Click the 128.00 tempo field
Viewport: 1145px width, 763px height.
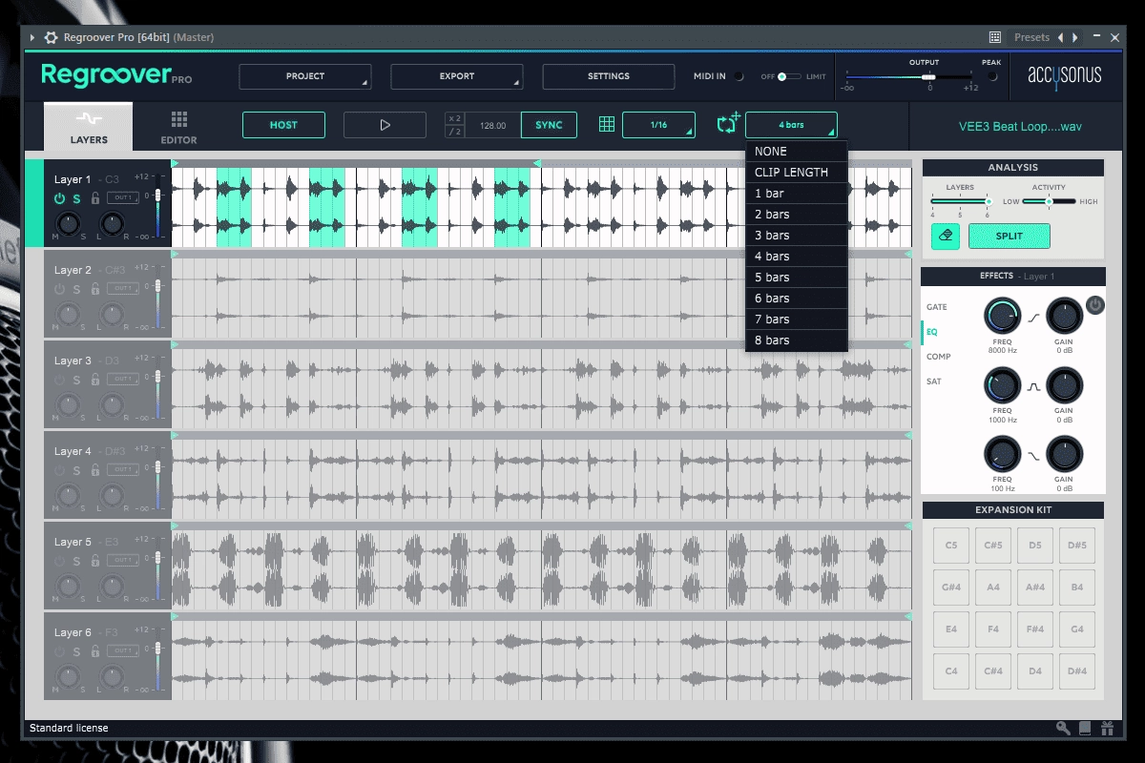(492, 125)
